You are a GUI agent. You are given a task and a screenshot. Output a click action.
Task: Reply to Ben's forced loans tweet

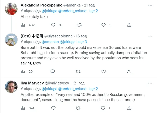[x=52, y=71]
